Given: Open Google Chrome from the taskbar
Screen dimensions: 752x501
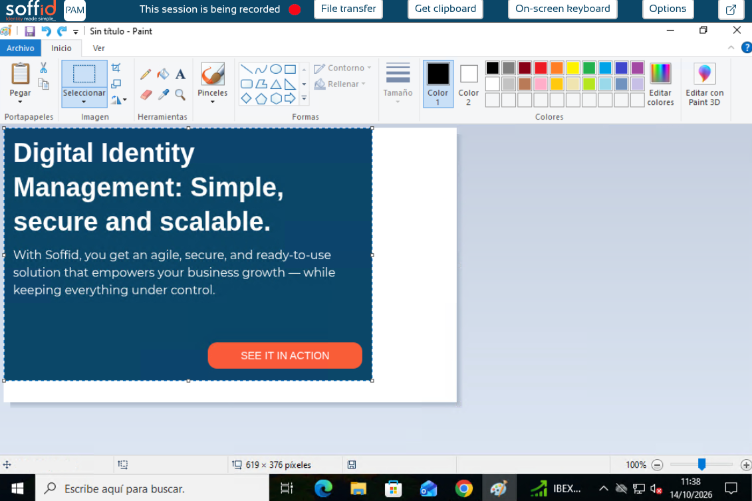Looking at the screenshot, I should point(463,488).
